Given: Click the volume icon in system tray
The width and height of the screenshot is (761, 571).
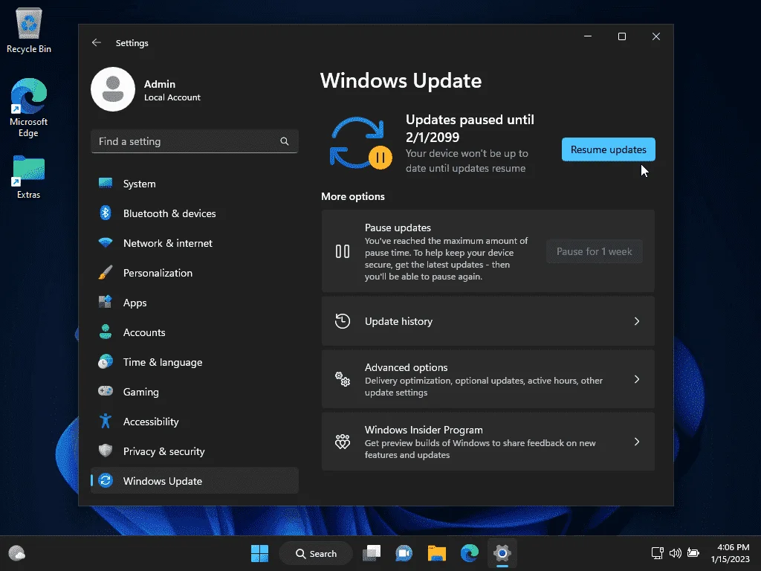Looking at the screenshot, I should [x=675, y=553].
